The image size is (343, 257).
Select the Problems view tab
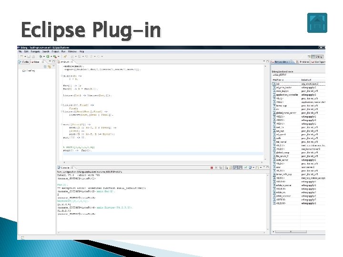click(x=303, y=62)
